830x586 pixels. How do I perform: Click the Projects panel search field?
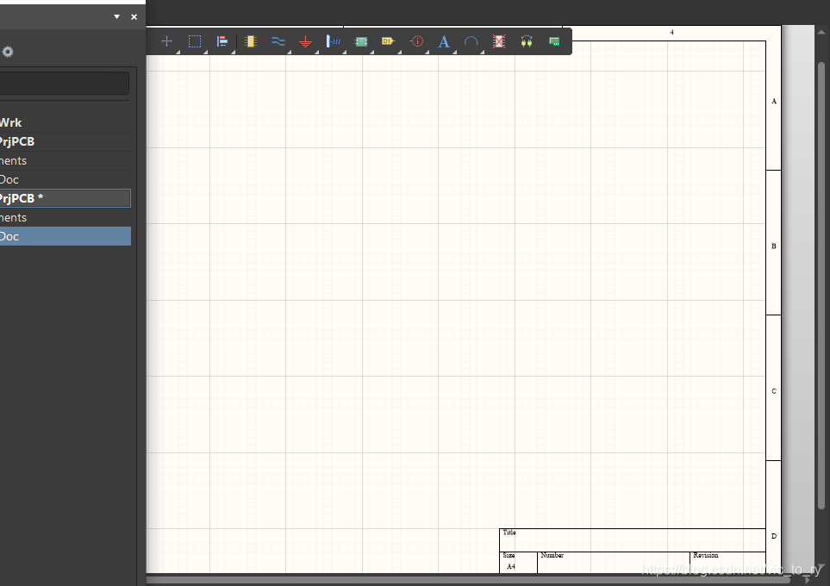[x=64, y=84]
